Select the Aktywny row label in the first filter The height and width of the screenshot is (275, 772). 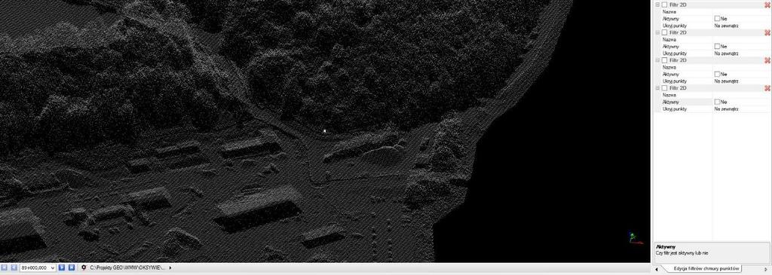click(x=670, y=19)
